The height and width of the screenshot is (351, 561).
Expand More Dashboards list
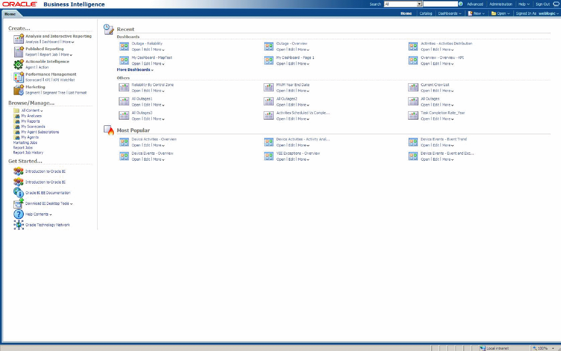click(x=135, y=70)
